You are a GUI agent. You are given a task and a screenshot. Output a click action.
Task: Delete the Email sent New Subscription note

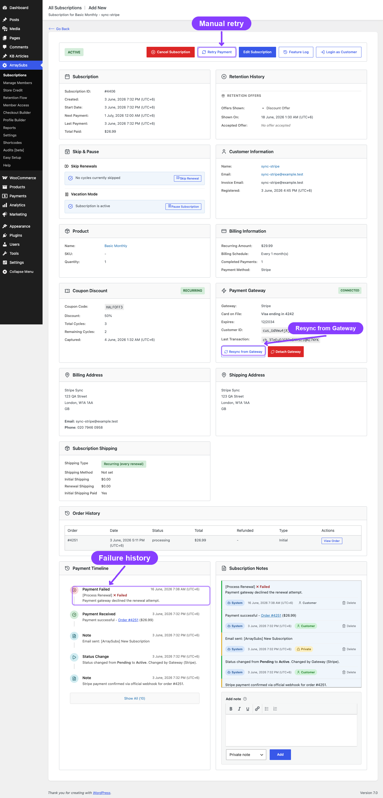(349, 649)
